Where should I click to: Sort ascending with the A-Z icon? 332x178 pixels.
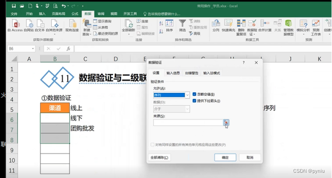pos(161,23)
